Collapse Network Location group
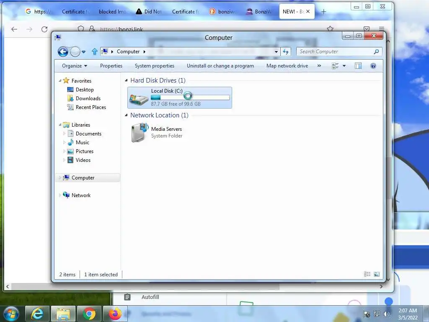The height and width of the screenshot is (322, 429). (x=126, y=115)
